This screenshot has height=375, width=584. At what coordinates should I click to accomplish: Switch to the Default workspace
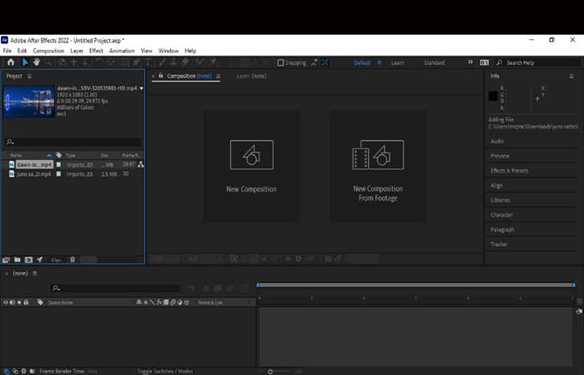[x=362, y=62]
